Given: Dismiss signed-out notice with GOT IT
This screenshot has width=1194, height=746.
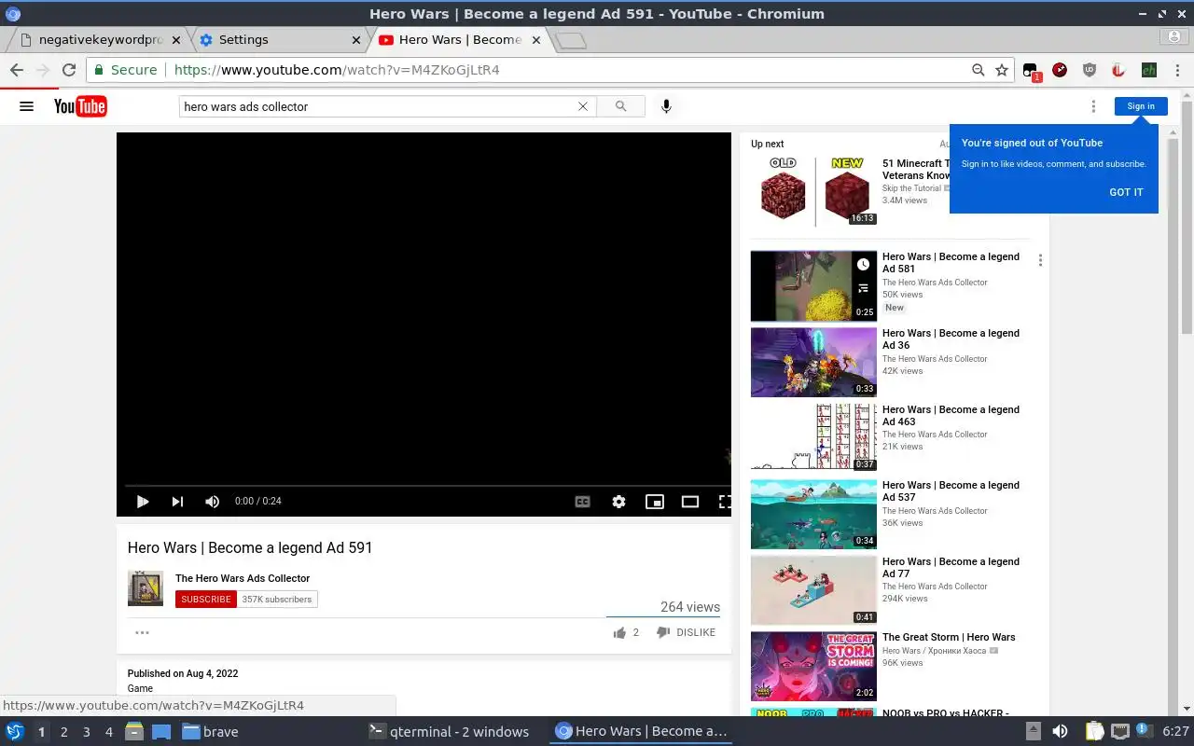Looking at the screenshot, I should click(x=1126, y=192).
